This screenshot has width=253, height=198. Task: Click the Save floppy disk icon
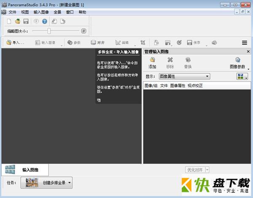[26, 21]
